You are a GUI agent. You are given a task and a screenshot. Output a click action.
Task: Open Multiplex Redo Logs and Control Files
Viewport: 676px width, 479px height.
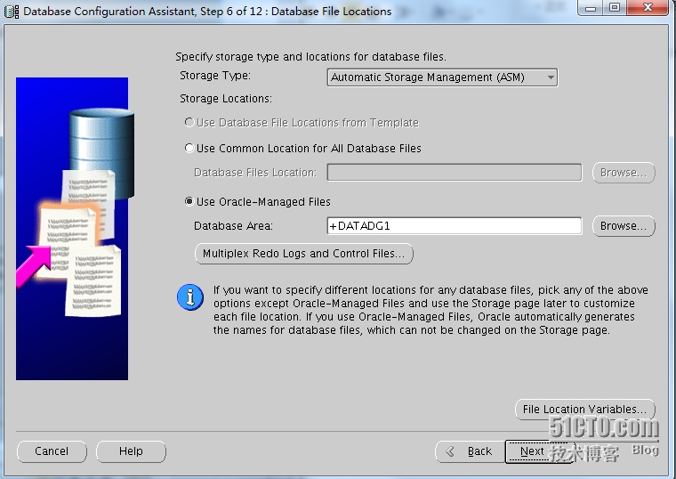[304, 254]
